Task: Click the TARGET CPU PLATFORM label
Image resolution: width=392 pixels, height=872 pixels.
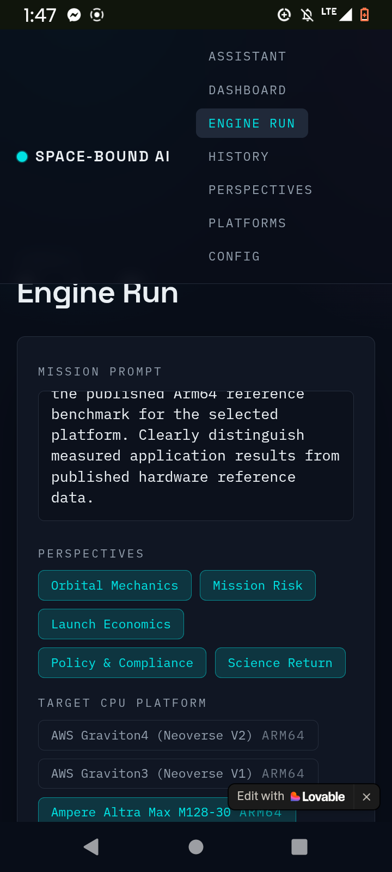Action: click(122, 703)
